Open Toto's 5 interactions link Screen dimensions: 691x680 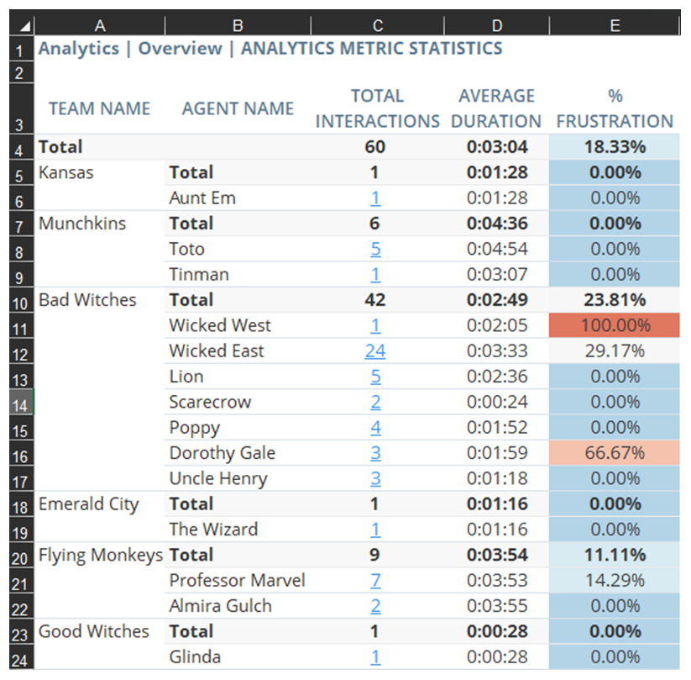click(x=375, y=250)
